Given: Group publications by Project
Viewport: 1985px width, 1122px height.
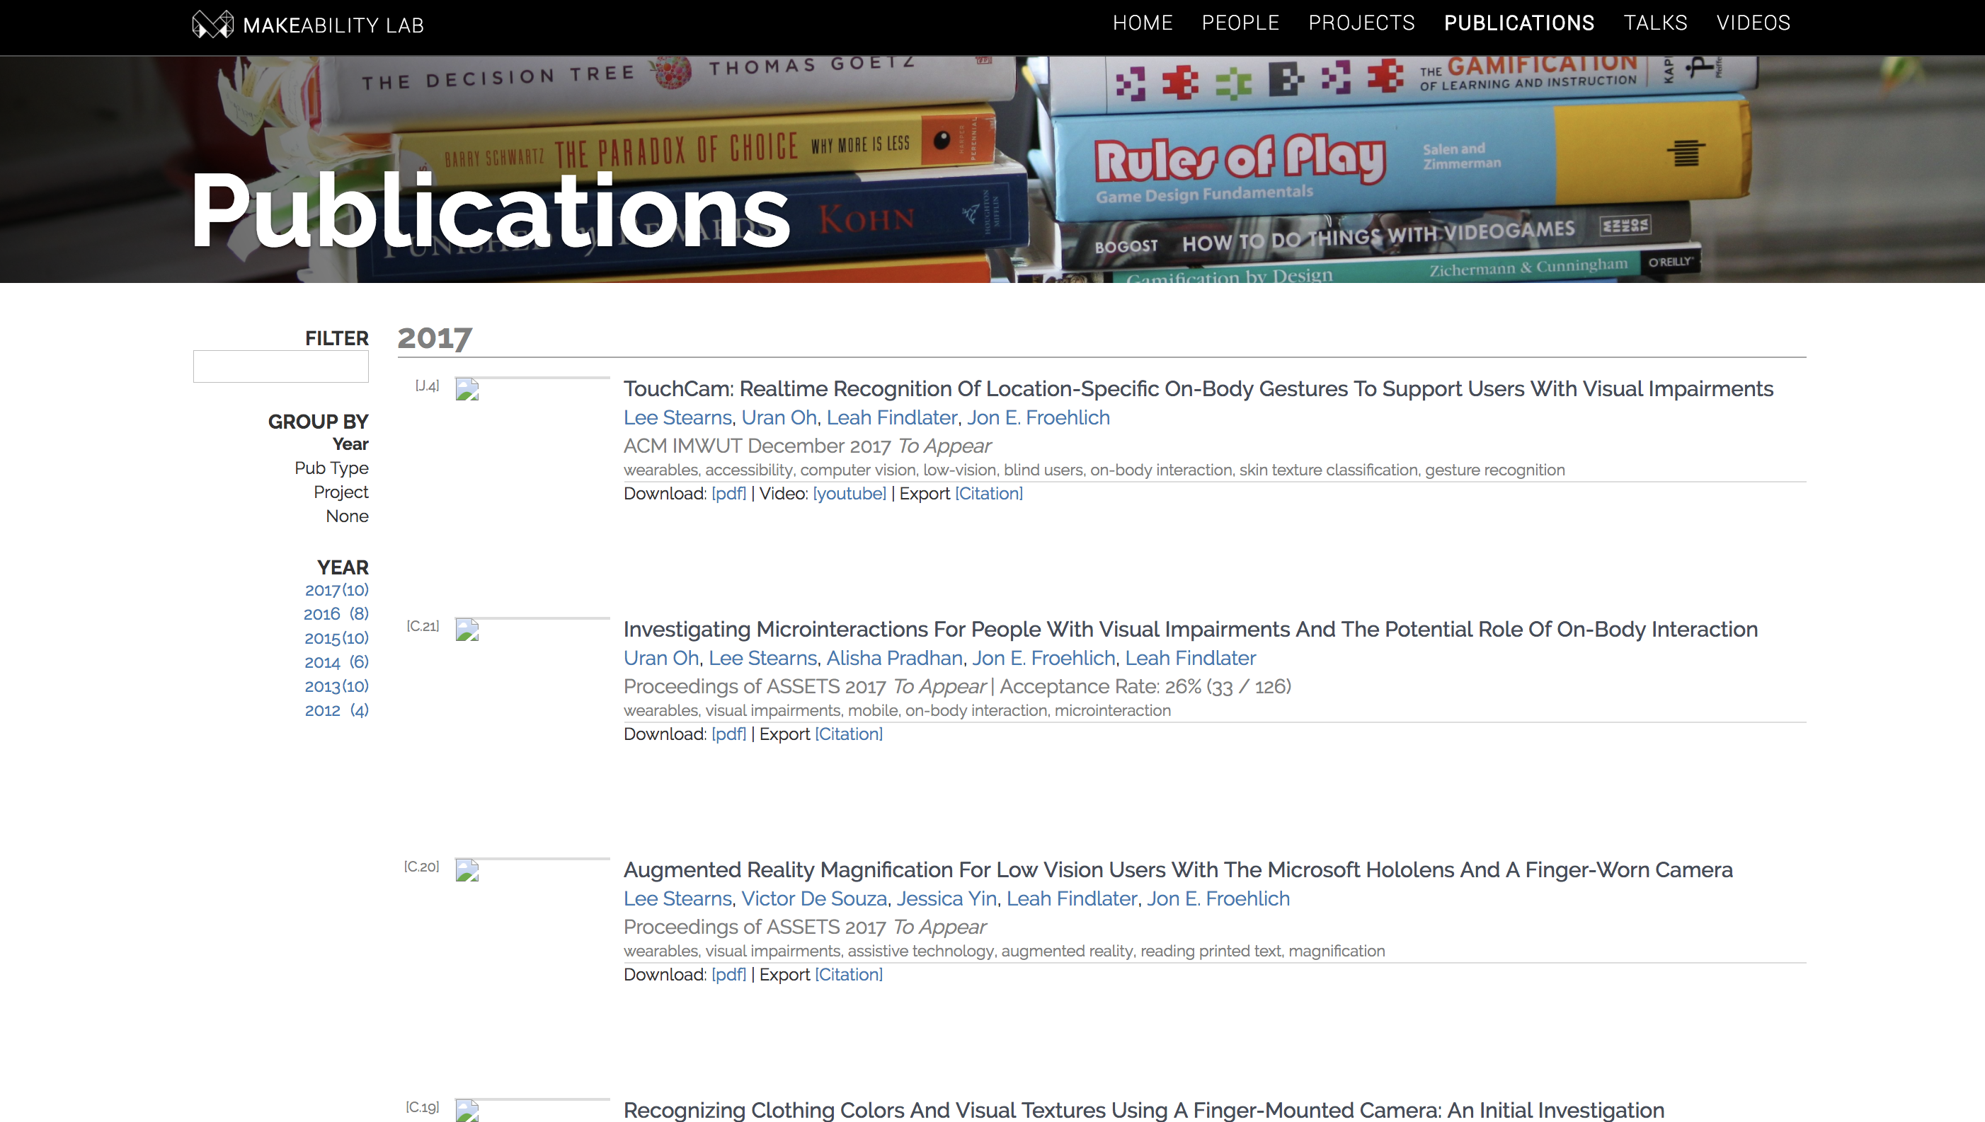Looking at the screenshot, I should (341, 492).
